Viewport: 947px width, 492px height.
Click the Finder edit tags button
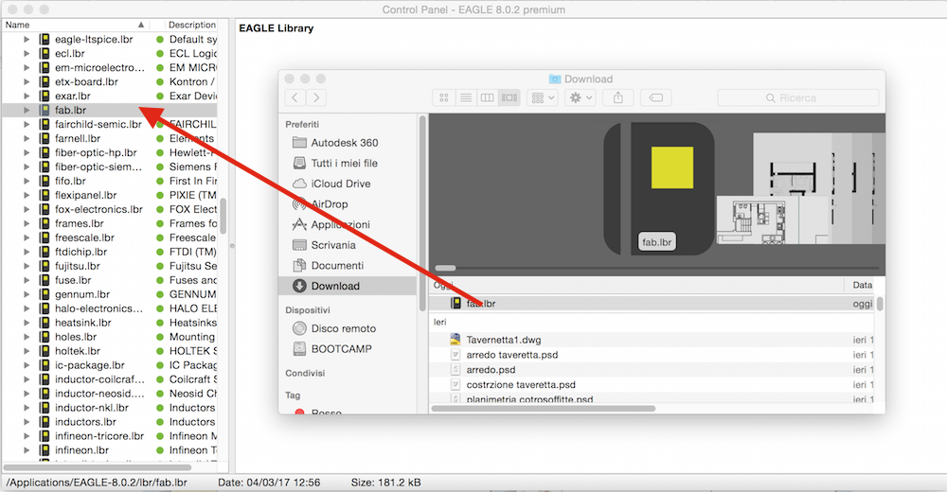[656, 97]
